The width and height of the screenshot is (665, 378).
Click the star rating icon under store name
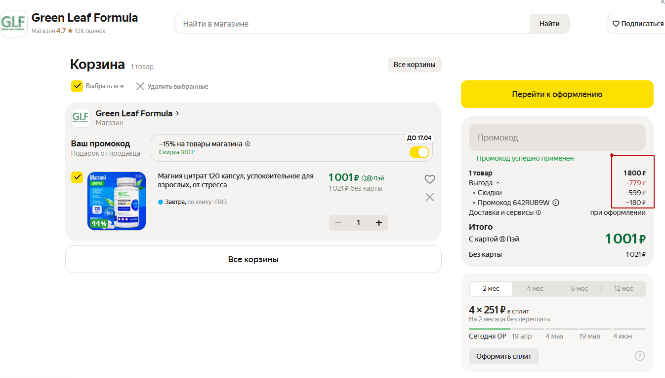point(70,31)
